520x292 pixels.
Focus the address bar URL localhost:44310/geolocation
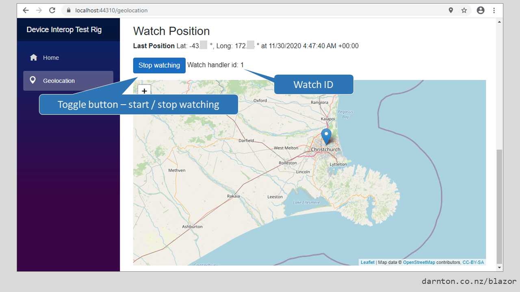[x=111, y=11]
